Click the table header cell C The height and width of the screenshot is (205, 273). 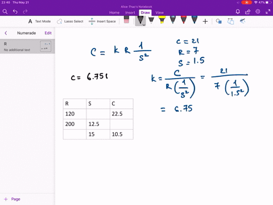[122, 104]
